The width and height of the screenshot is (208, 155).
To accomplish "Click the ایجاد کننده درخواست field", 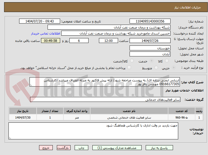I will click(116, 33).
